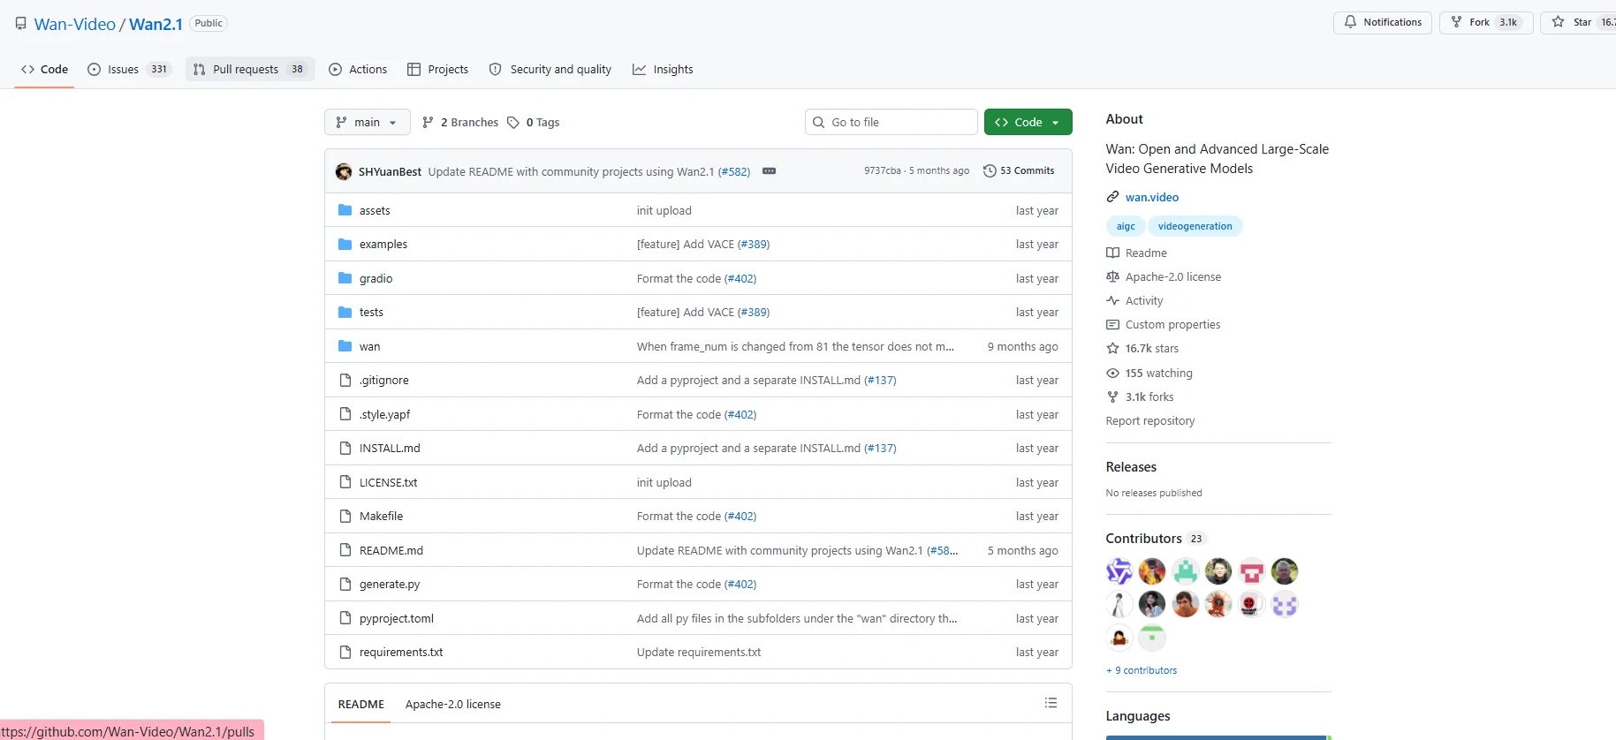Click the gradio folder icon
This screenshot has height=740, width=1616.
point(345,278)
